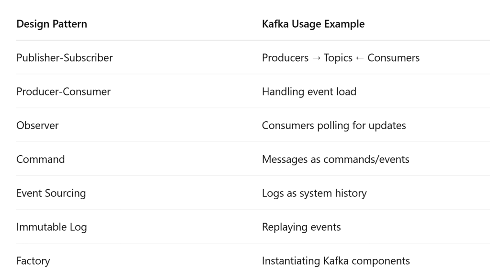Select the Immutable Log pattern cell
490x279 pixels.
coord(51,227)
